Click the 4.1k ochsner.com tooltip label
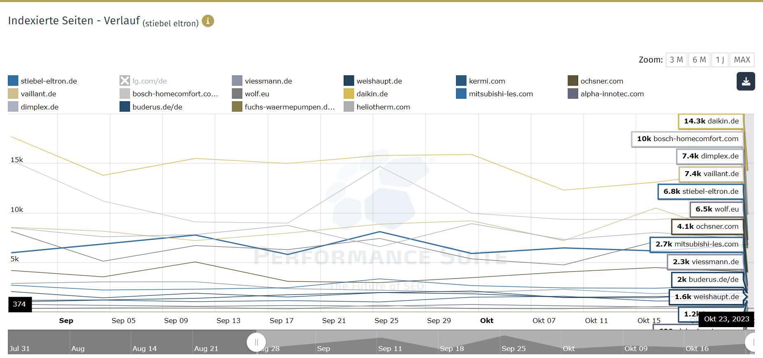Image resolution: width=763 pixels, height=358 pixels. [x=707, y=226]
